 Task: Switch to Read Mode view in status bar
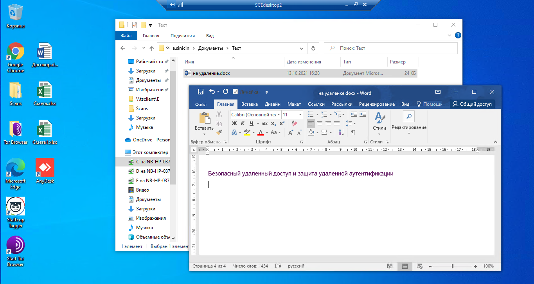point(390,266)
